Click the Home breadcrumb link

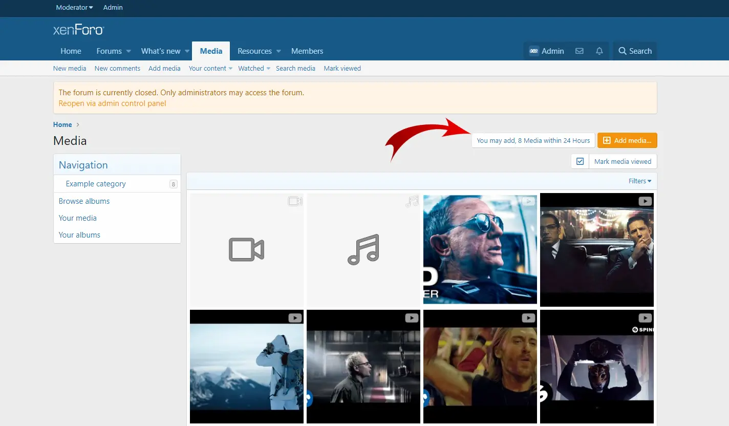(62, 124)
